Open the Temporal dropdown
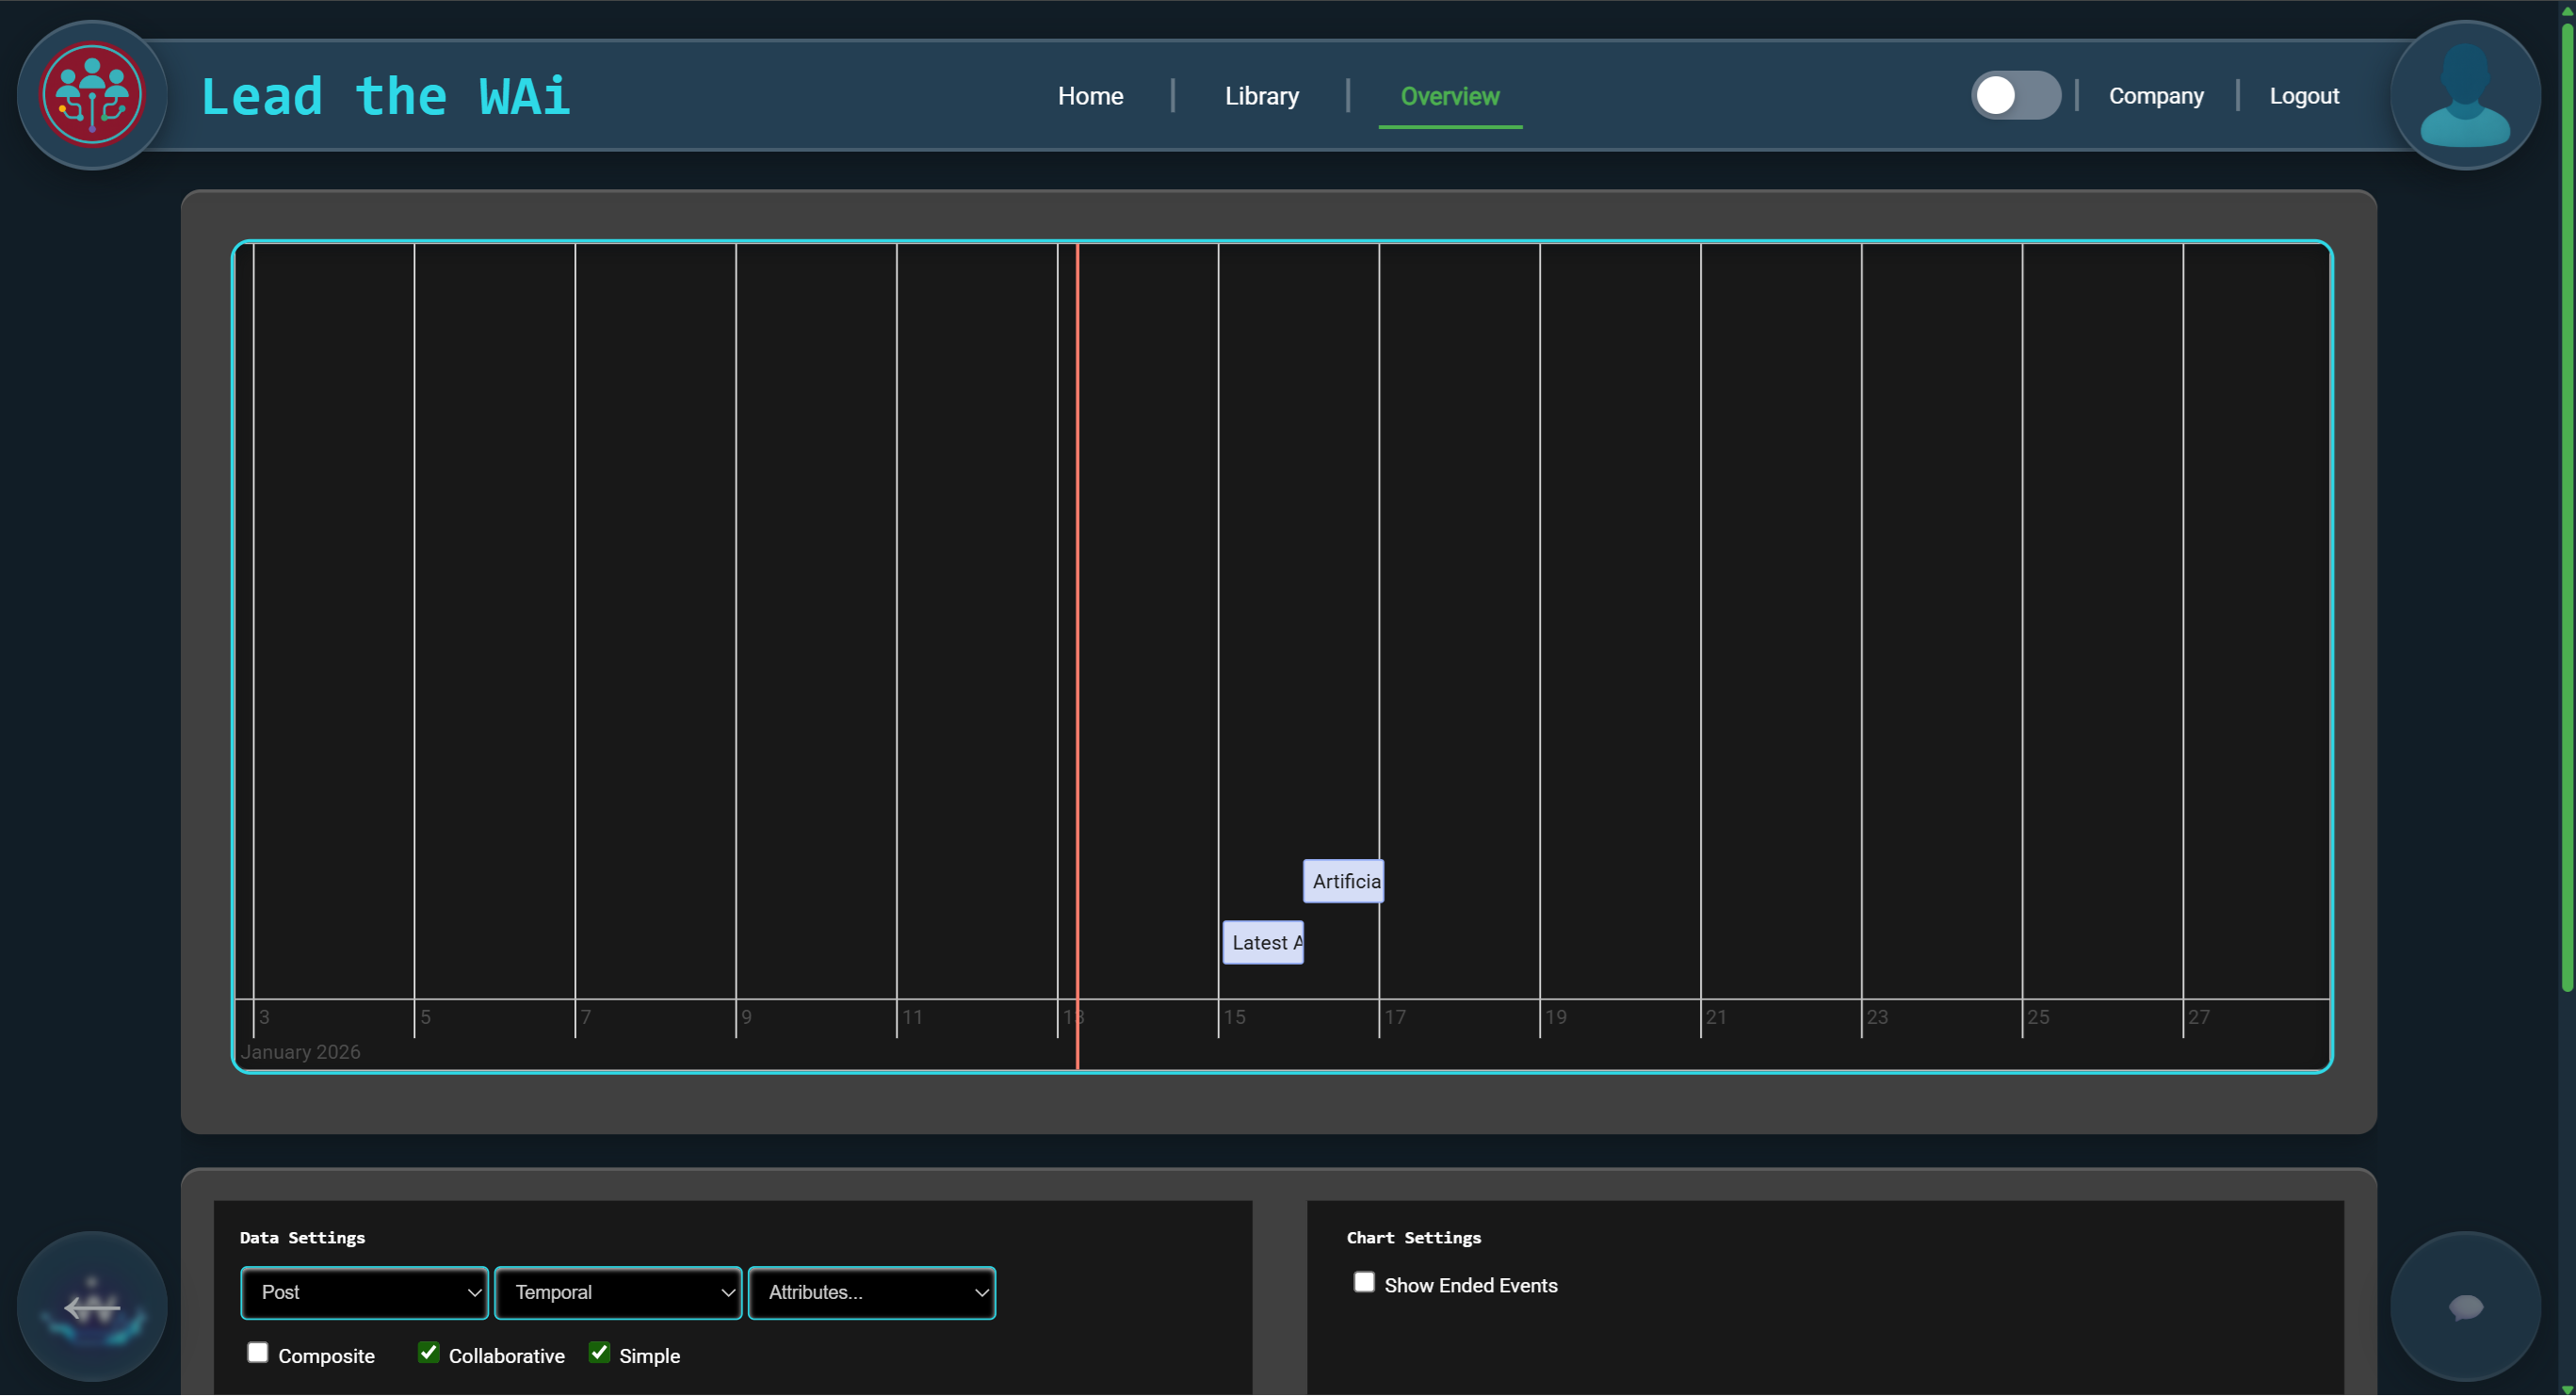 pyautogui.click(x=618, y=1292)
